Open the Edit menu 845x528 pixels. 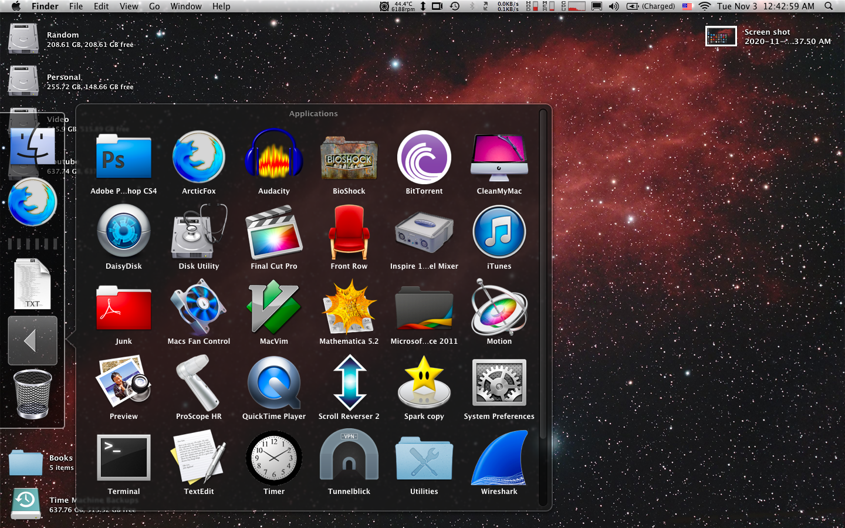pyautogui.click(x=102, y=6)
